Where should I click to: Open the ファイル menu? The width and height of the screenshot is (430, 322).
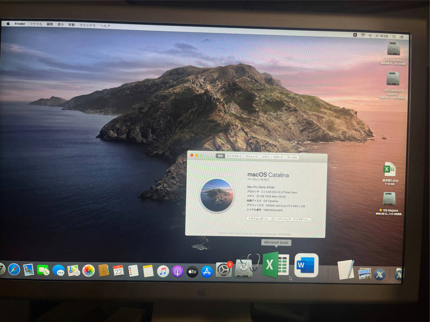pos(35,24)
